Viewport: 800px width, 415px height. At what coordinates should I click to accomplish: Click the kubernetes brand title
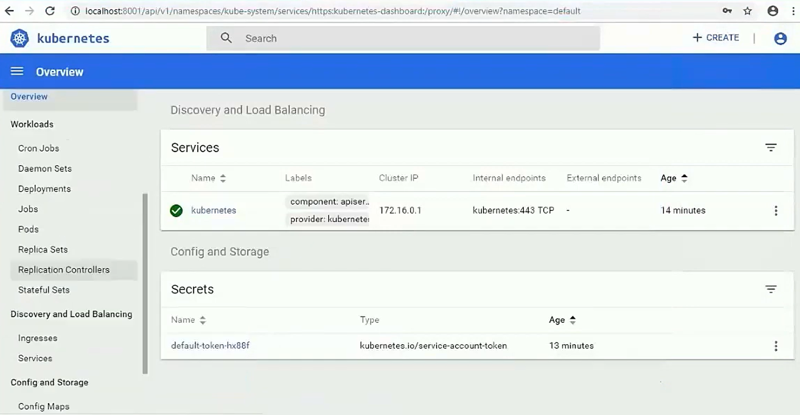coord(73,38)
